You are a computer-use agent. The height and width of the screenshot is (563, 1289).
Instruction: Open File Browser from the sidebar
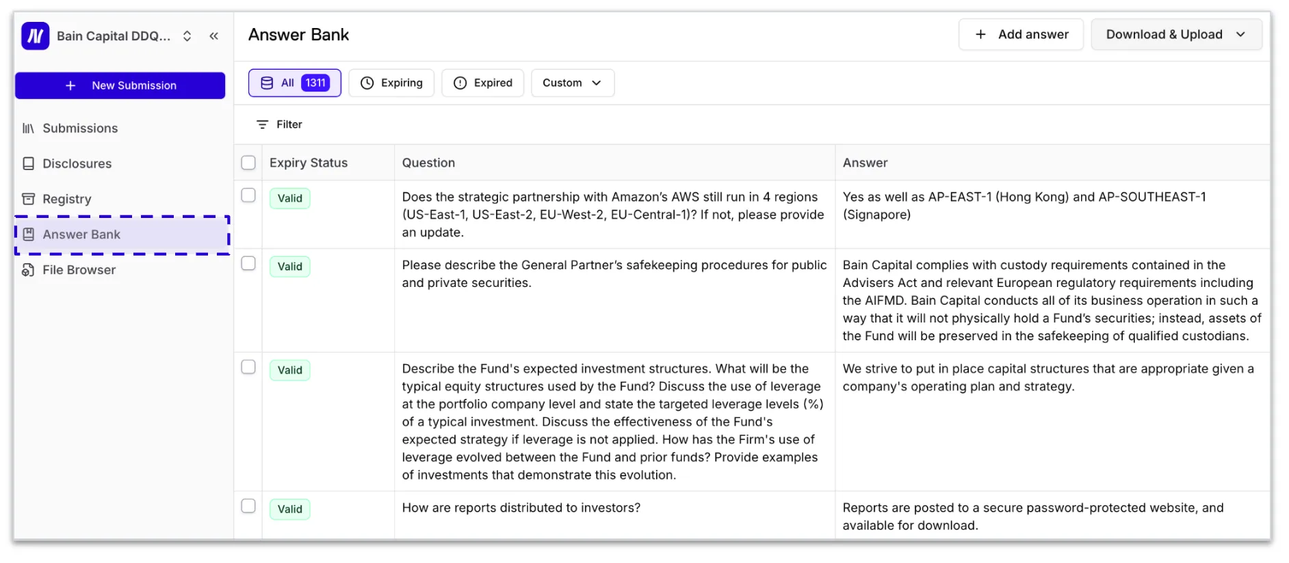[120, 271]
